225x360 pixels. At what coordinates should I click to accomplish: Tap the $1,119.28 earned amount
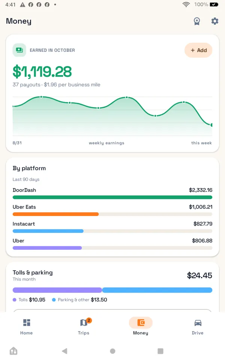pos(42,71)
